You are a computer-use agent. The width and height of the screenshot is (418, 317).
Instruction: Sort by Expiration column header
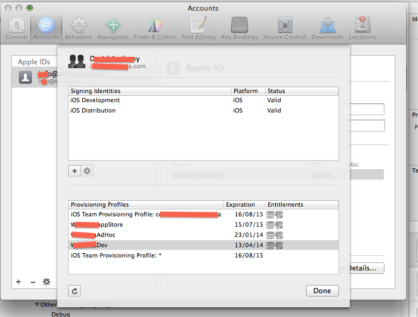(244, 204)
